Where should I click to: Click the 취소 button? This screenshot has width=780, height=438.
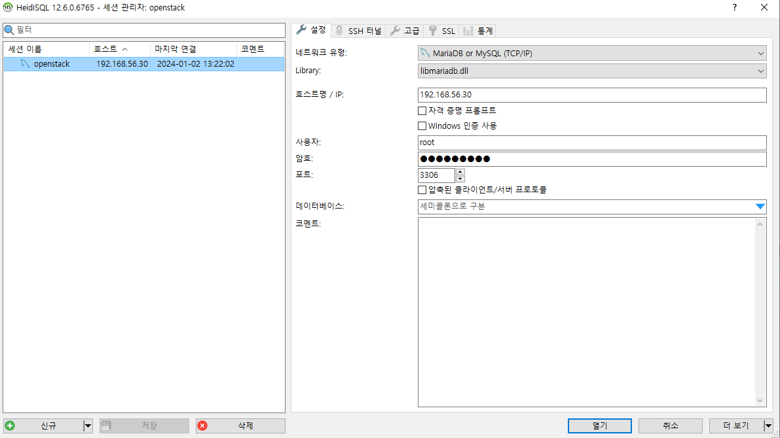pyautogui.click(x=671, y=426)
